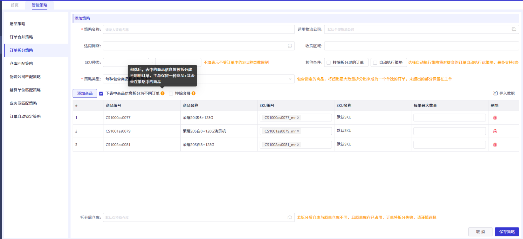Open the 拆分后仓库 selection field

click(199, 217)
